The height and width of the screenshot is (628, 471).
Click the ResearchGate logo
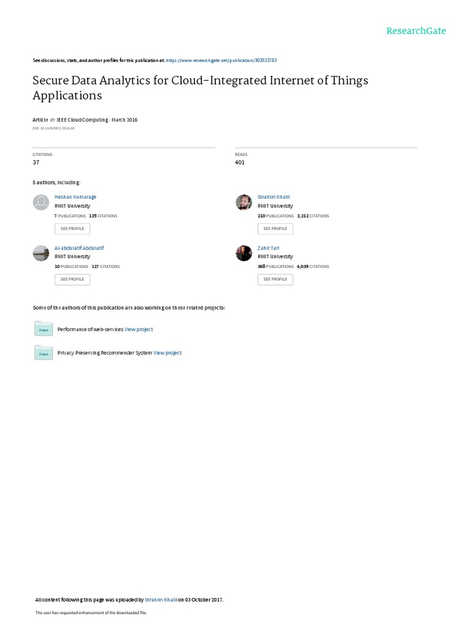coord(416,31)
